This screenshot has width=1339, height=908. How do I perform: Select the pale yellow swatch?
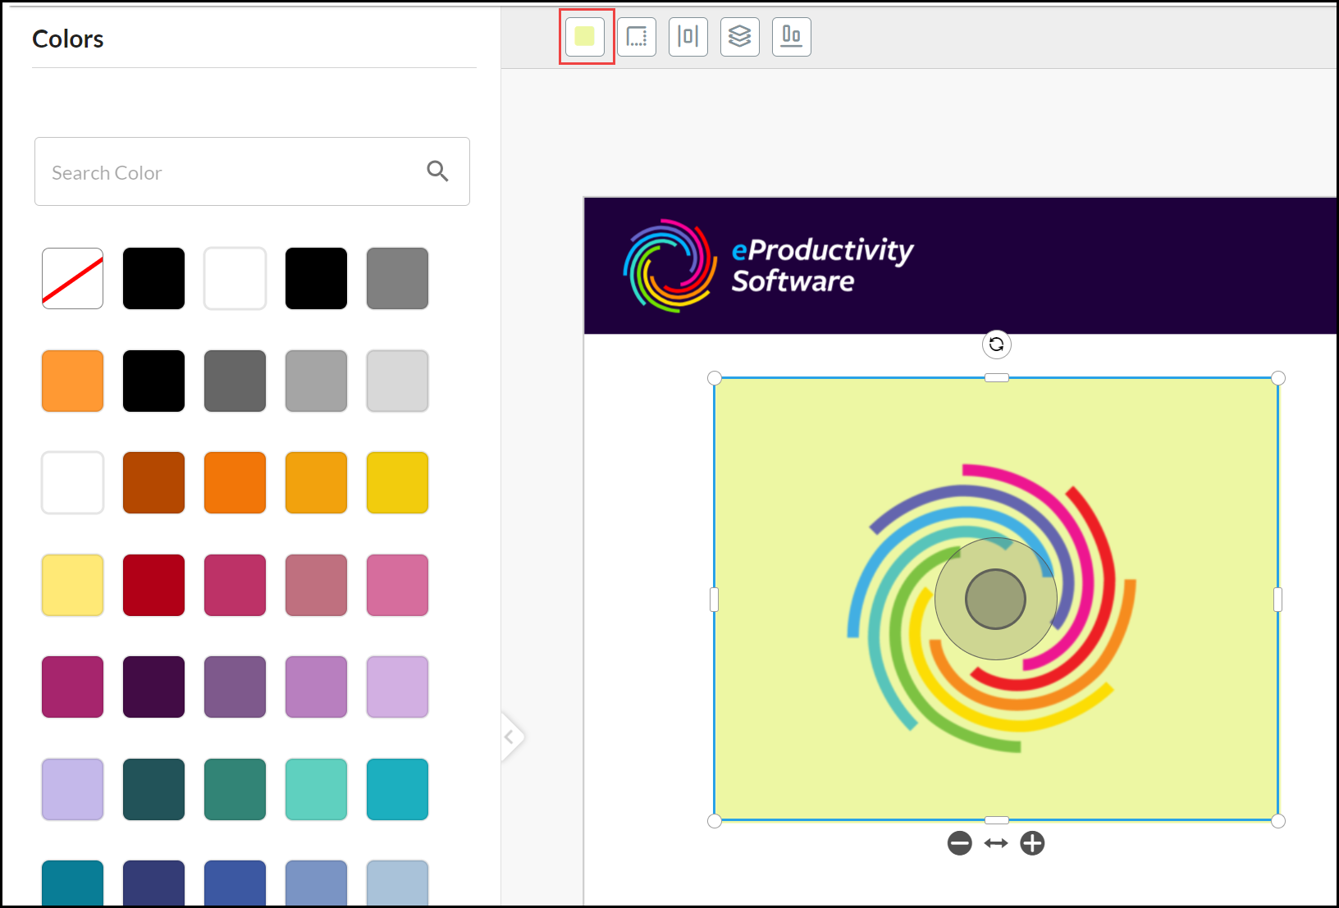tap(73, 585)
